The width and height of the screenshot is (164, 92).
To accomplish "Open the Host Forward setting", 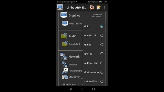I will tap(73, 84).
